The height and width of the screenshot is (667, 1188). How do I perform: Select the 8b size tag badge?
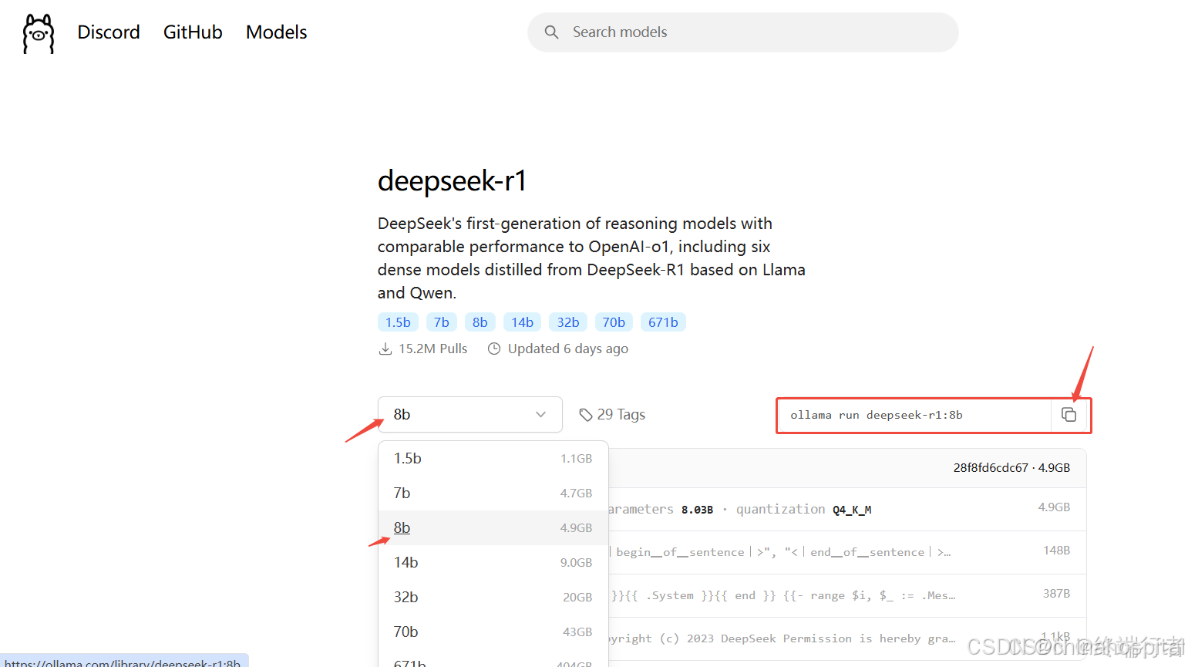coord(480,322)
